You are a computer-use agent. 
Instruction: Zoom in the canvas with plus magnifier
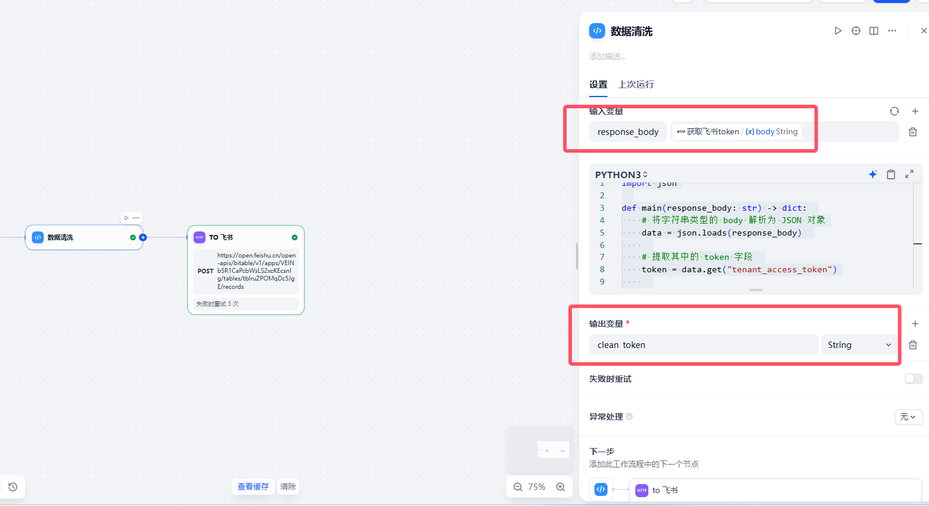tap(561, 487)
